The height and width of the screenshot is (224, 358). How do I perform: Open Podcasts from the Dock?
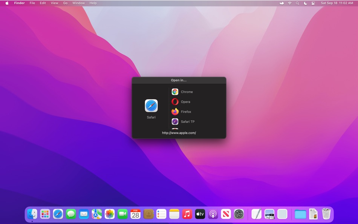pyautogui.click(x=213, y=214)
